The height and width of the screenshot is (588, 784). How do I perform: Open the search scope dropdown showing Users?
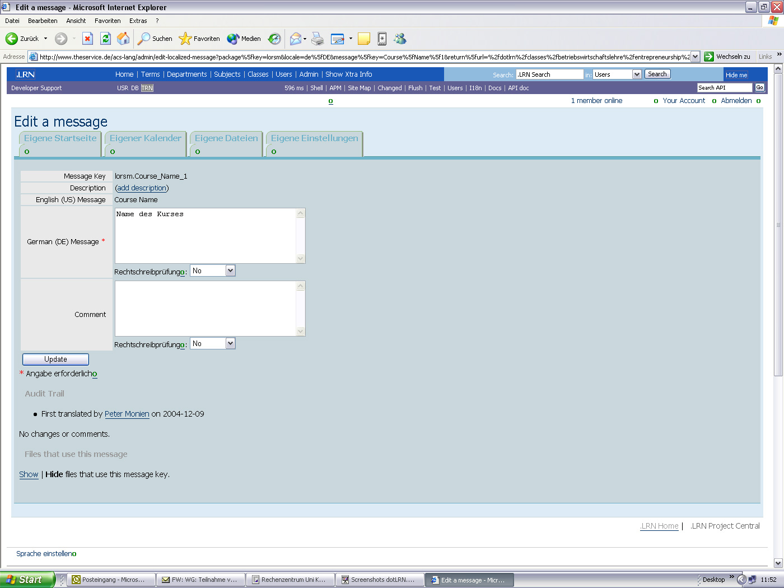[x=638, y=73]
